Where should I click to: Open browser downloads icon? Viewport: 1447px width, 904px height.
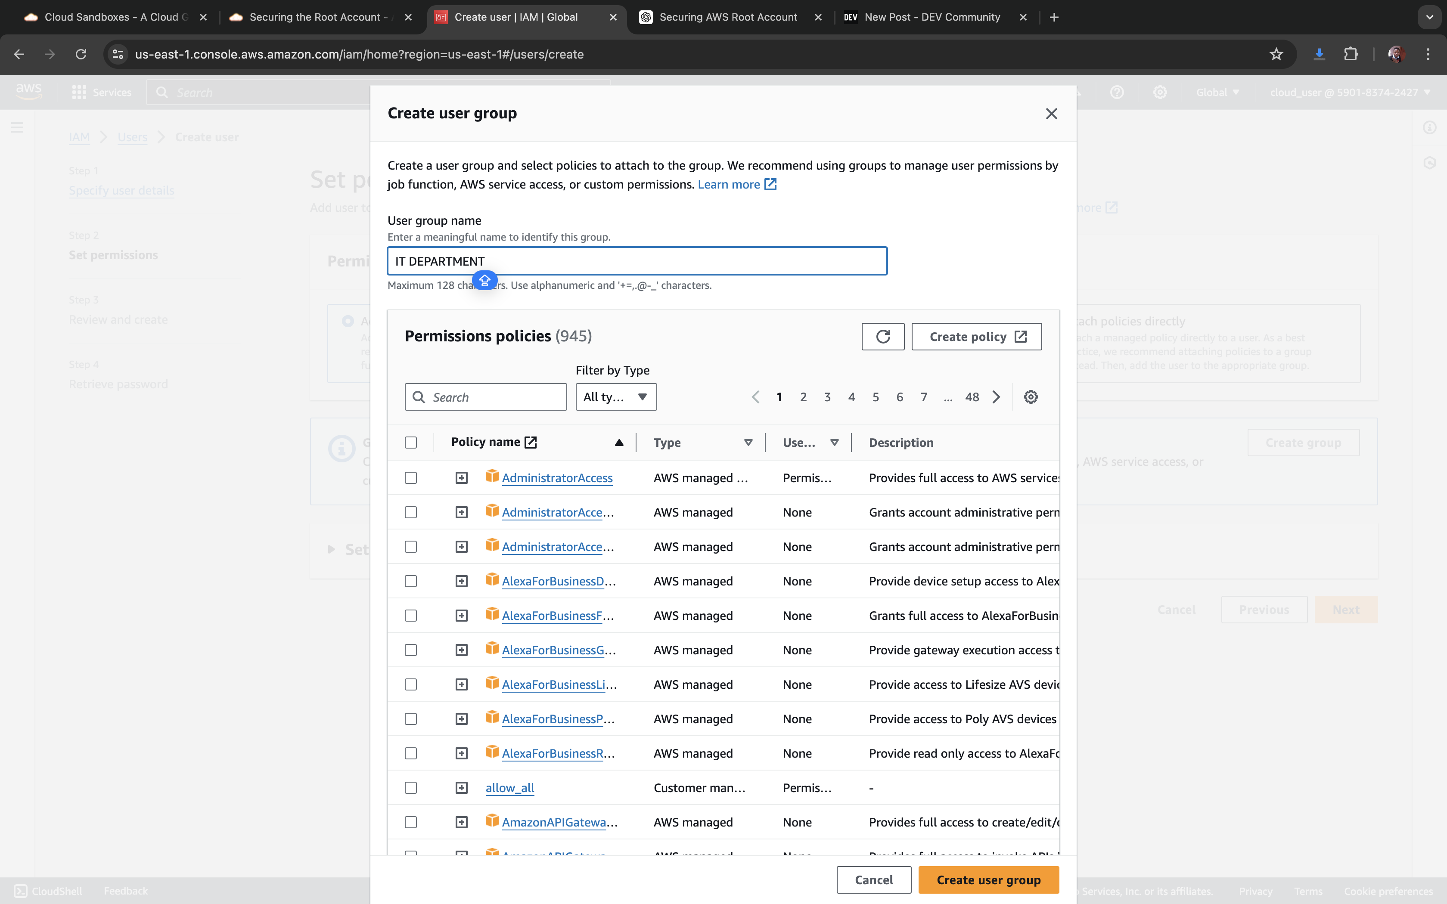pyautogui.click(x=1319, y=54)
